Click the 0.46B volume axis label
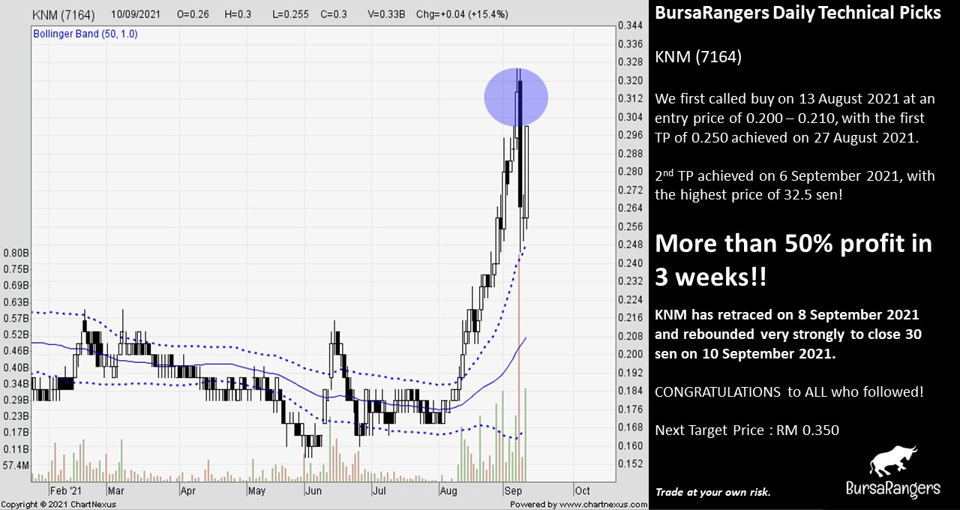This screenshot has height=510, width=960. click(16, 350)
